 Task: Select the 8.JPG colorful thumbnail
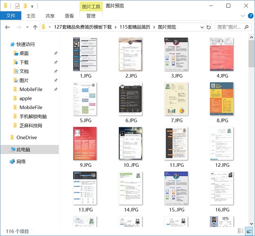[x=222, y=99]
